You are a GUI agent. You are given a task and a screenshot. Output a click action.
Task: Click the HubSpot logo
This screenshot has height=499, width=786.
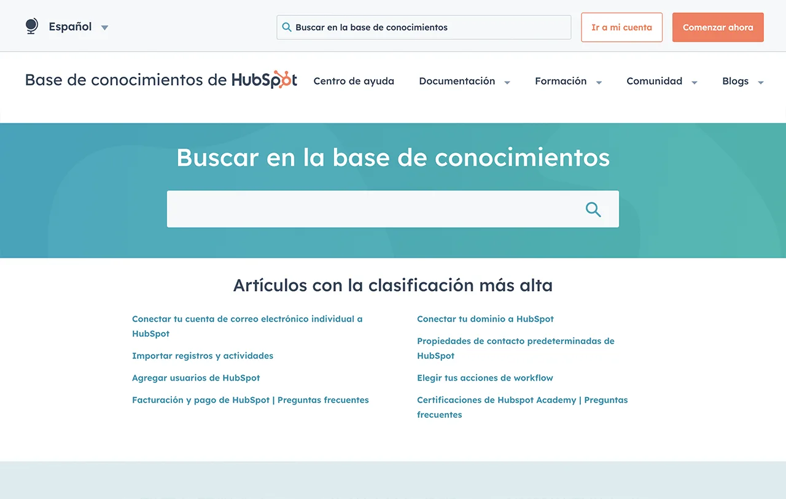point(265,80)
